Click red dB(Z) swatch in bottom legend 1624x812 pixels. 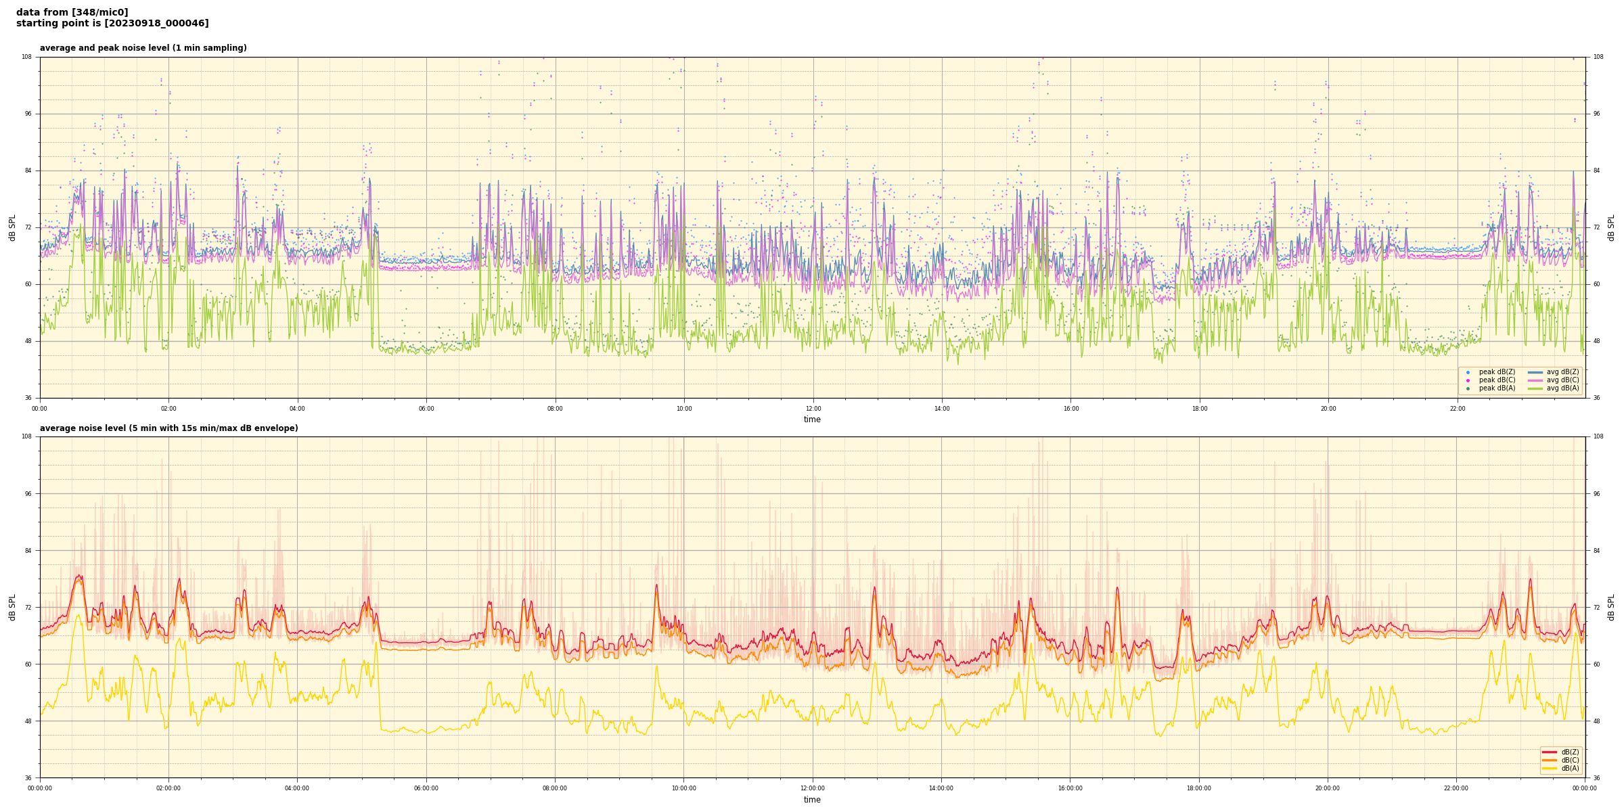click(1550, 752)
